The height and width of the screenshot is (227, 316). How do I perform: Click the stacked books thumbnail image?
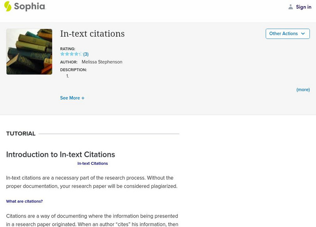[29, 52]
